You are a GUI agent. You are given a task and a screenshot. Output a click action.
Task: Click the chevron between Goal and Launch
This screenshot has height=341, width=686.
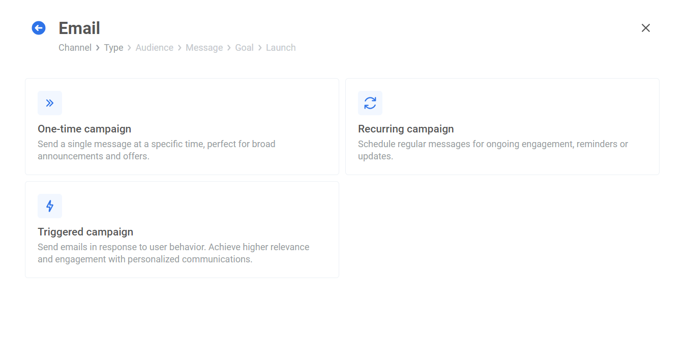260,48
